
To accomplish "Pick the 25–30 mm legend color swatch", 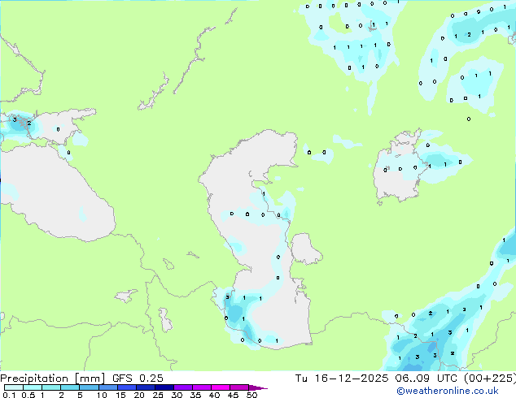I will 164,387.
